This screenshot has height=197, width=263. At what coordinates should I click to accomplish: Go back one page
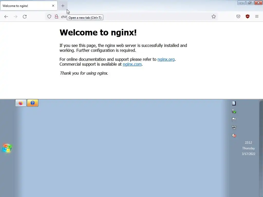(x=6, y=17)
